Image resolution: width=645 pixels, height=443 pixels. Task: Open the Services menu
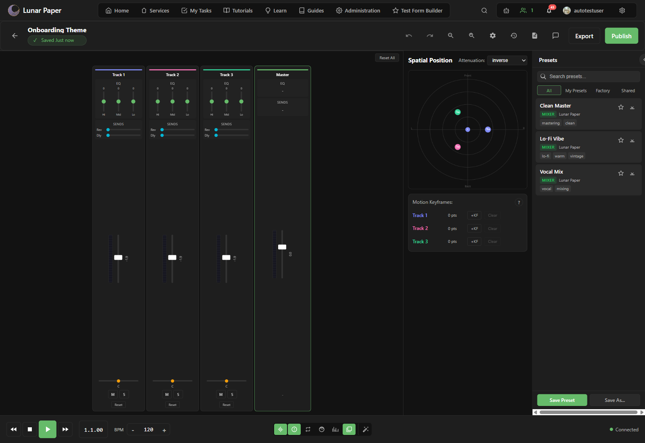click(x=155, y=10)
